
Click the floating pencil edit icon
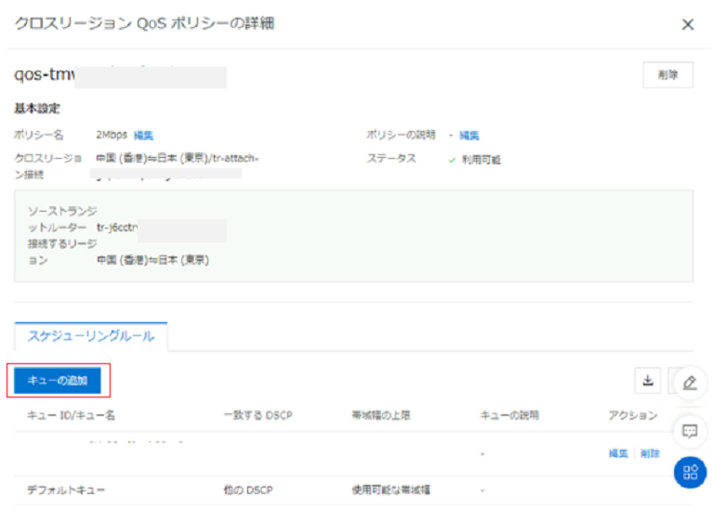coord(689,383)
